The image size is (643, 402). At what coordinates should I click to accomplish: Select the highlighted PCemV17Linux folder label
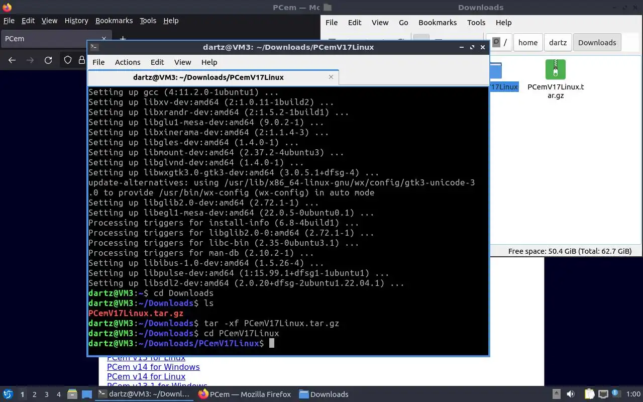tap(503, 87)
